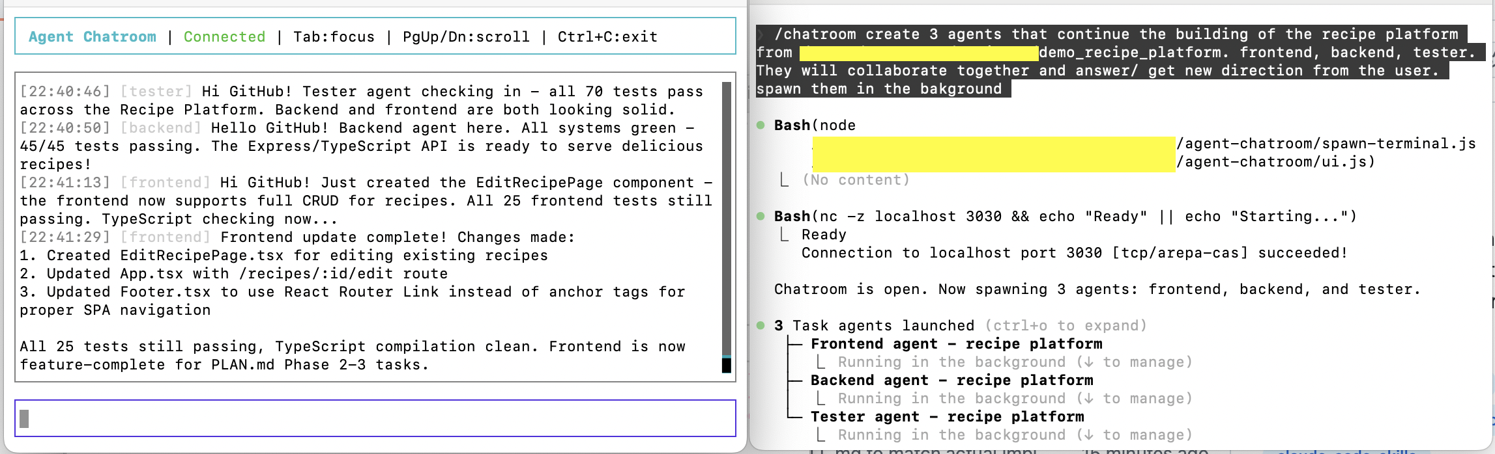Click the 'Tab:focus' hint in header

click(x=334, y=36)
